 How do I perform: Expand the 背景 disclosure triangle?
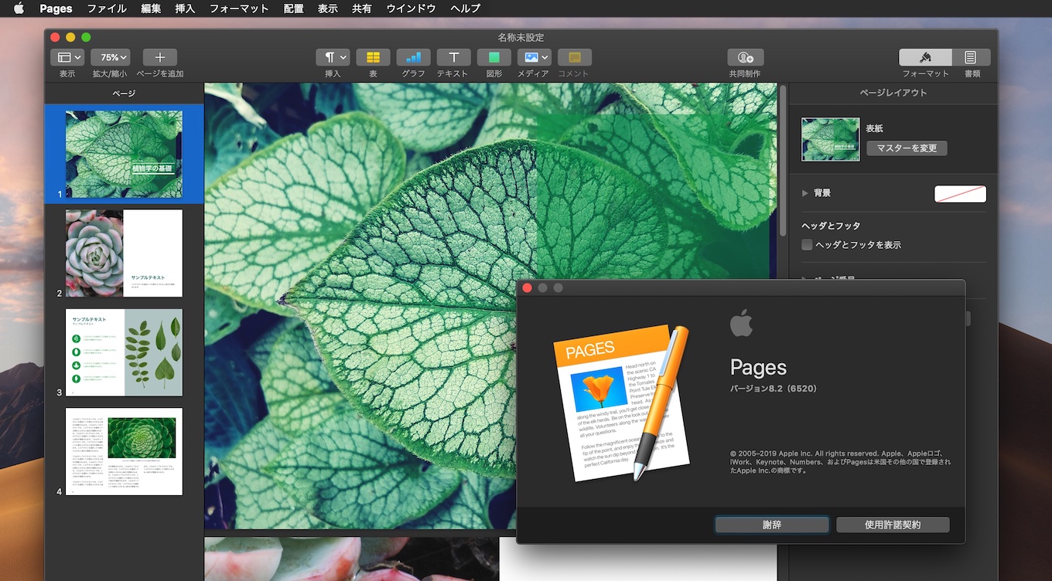(805, 193)
